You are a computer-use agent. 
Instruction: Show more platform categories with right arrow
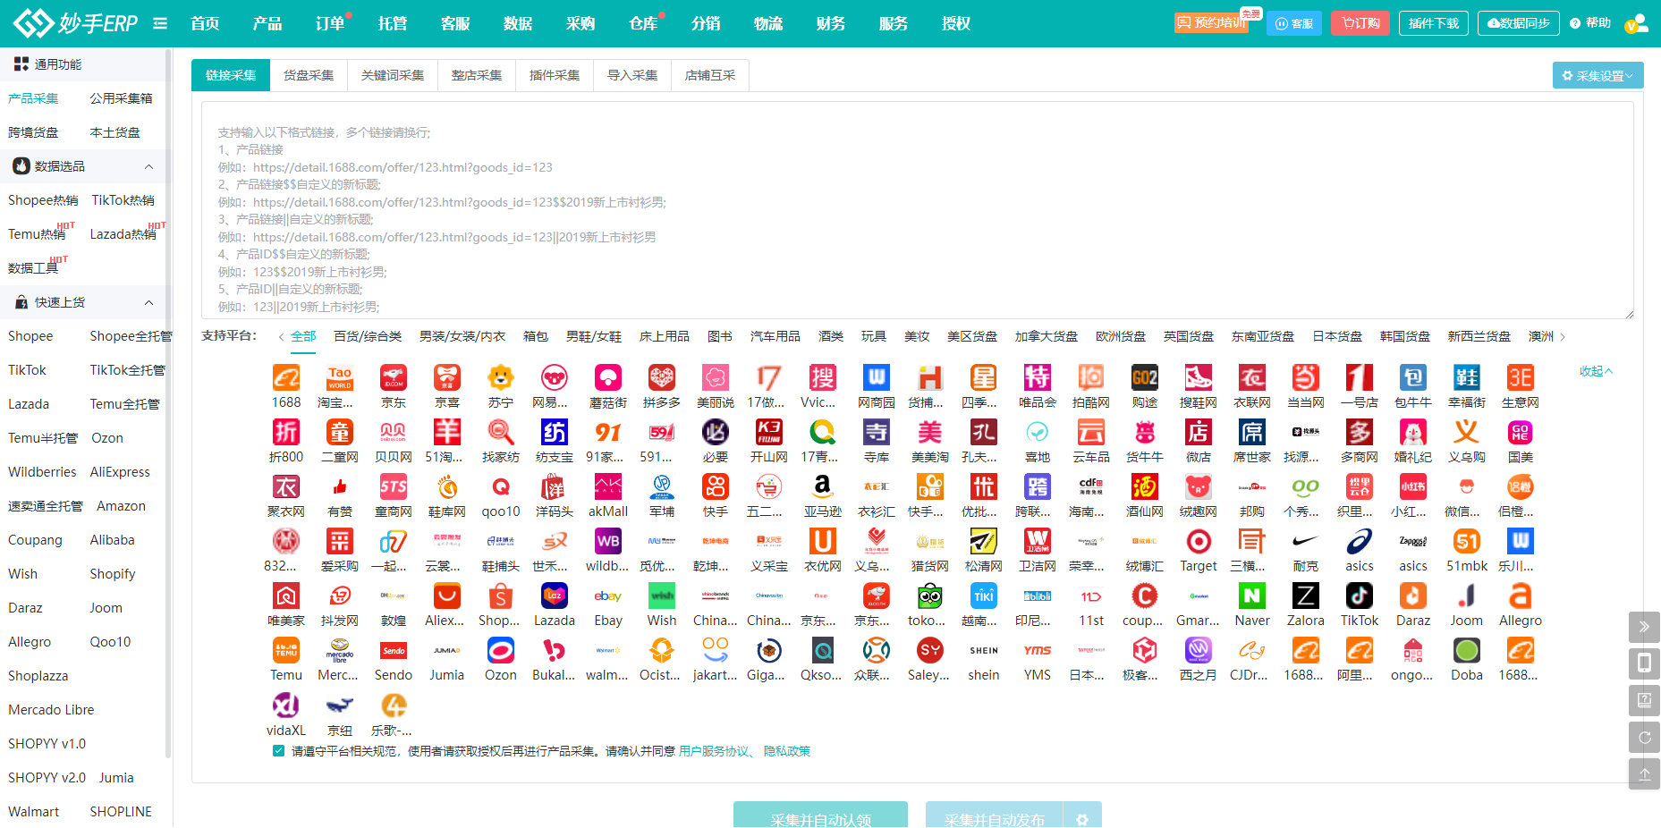coord(1563,337)
